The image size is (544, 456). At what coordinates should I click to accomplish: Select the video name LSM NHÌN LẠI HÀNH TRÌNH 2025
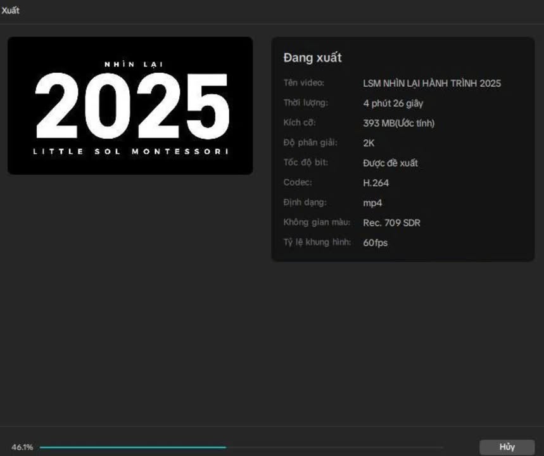tap(432, 83)
